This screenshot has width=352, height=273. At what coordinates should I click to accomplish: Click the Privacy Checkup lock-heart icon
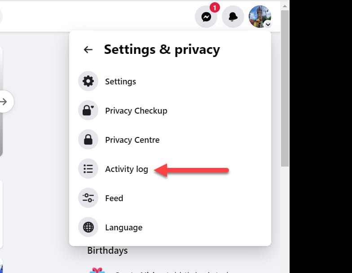click(x=88, y=110)
